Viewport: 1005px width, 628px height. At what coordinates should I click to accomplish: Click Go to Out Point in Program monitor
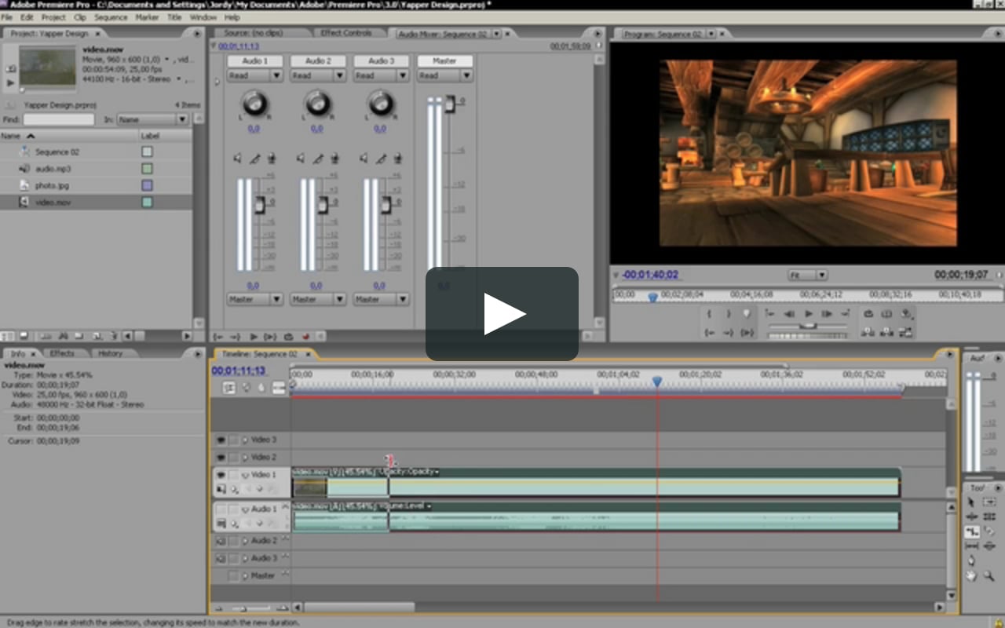pyautogui.click(x=729, y=333)
